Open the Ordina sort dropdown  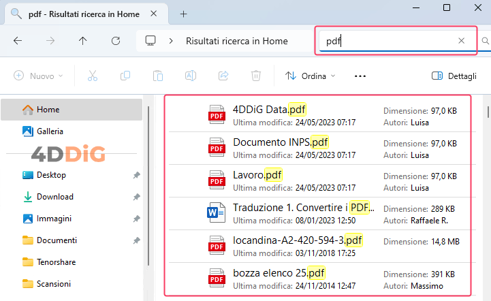[x=310, y=76]
